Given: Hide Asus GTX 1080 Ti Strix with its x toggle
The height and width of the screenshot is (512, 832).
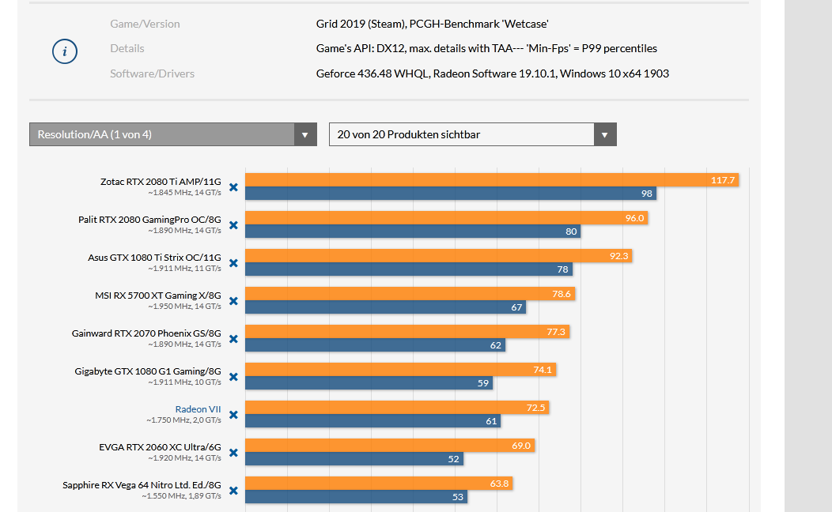Looking at the screenshot, I should [233, 263].
